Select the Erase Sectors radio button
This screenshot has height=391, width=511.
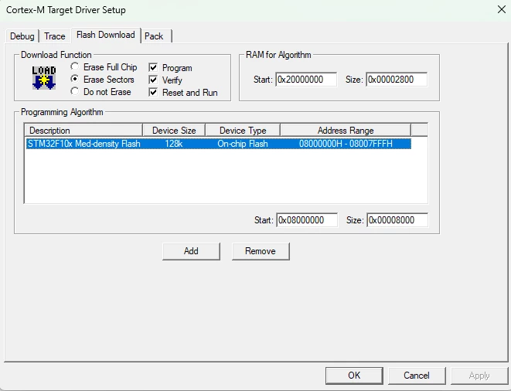(x=75, y=79)
